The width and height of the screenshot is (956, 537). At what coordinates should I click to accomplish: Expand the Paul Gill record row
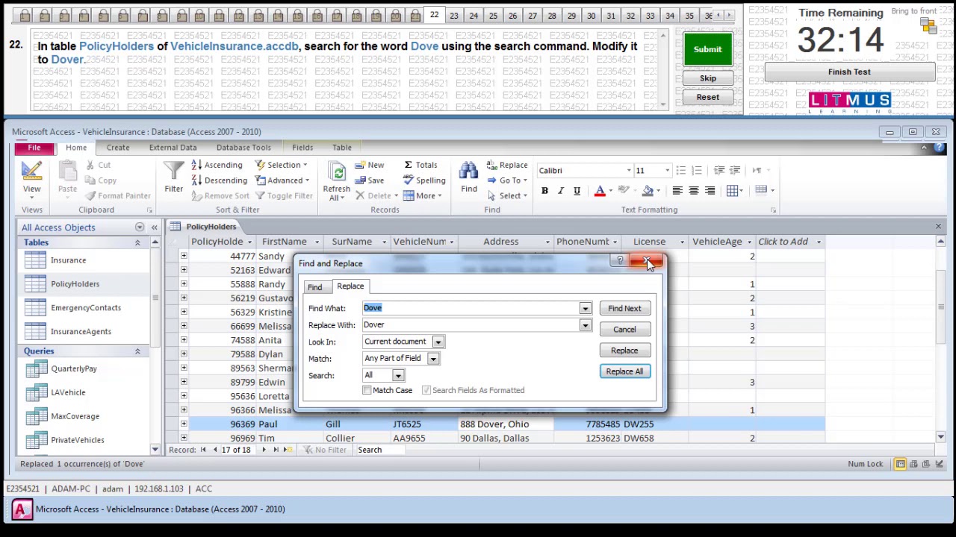[x=184, y=424]
